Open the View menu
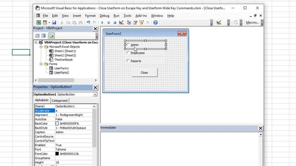 [65, 16]
